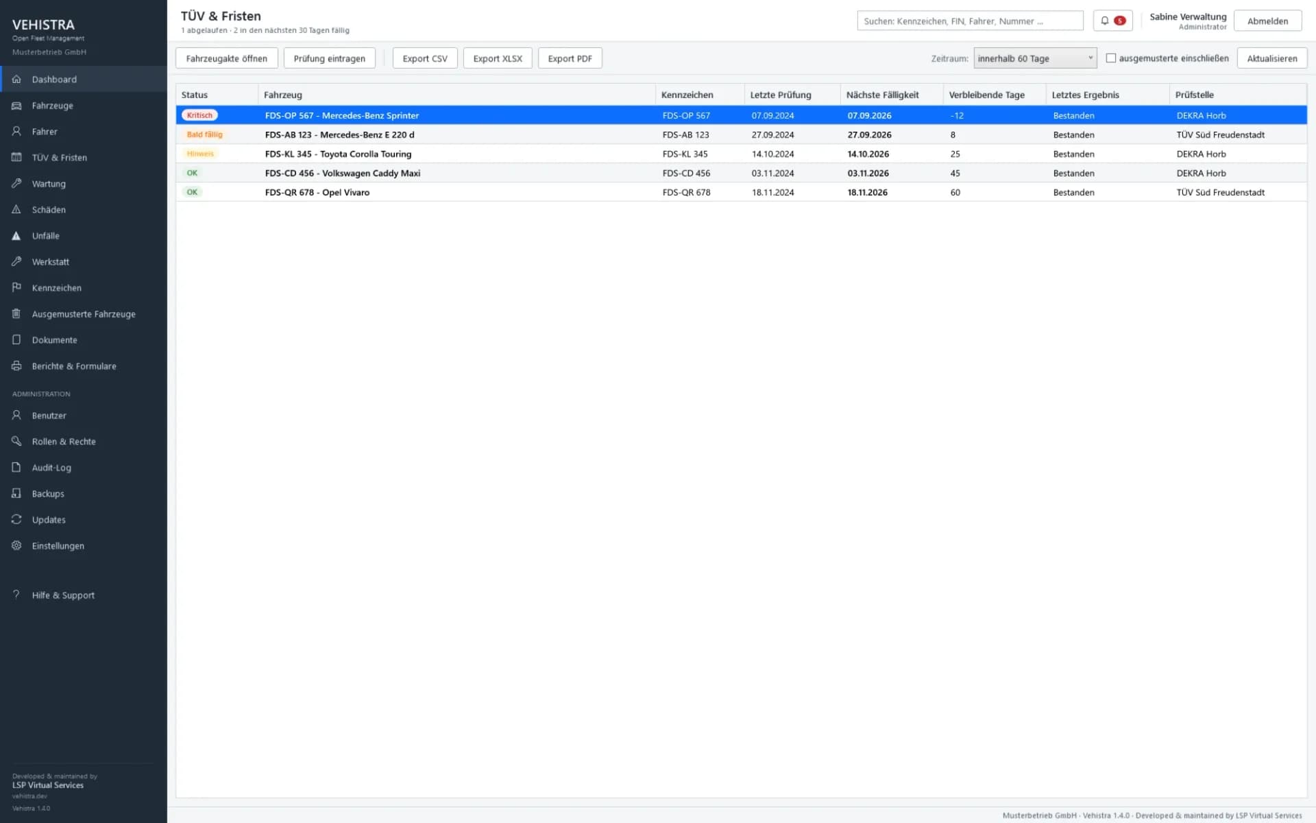Click 'LSP Virtual Services' in sidebar footer
1316x823 pixels.
[x=48, y=785]
